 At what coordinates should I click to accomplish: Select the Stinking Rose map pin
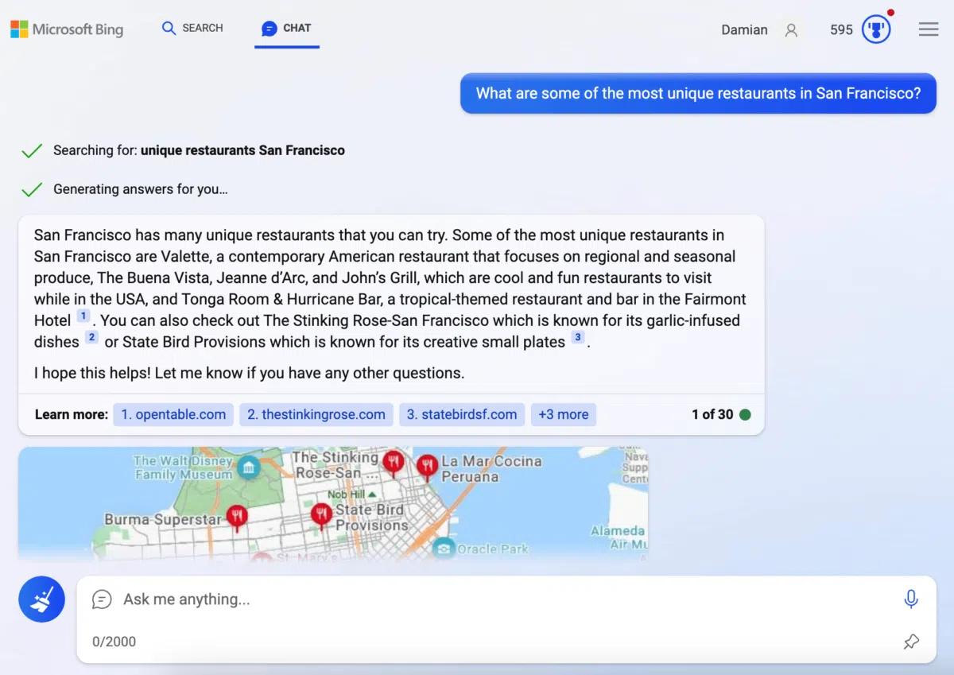click(x=393, y=461)
